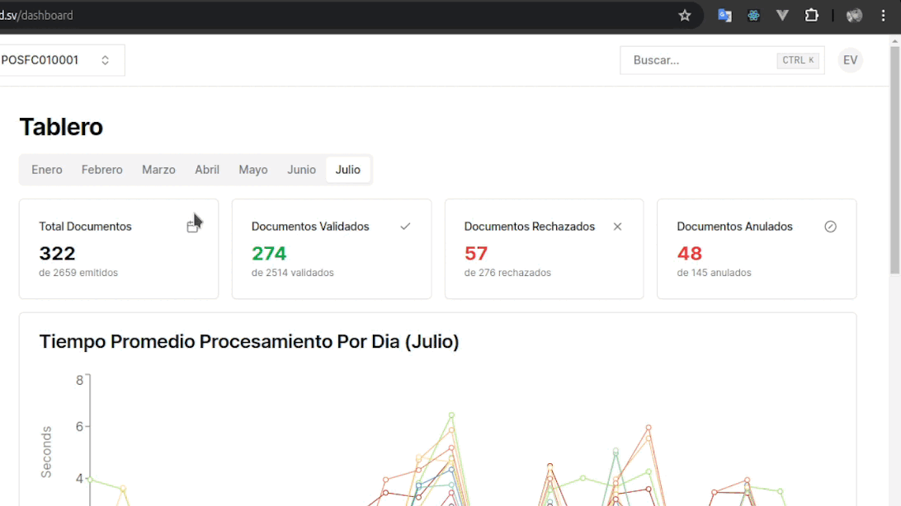Image resolution: width=901 pixels, height=506 pixels.
Task: Click the Tablero heading link
Action: (61, 127)
